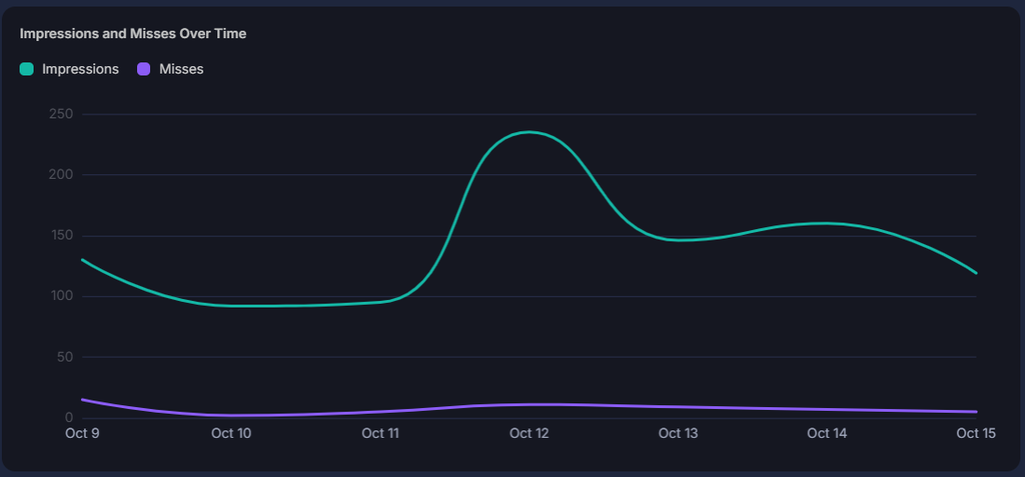Toggle the Misses series legend label
Image resolution: width=1025 pixels, height=477 pixels.
[x=181, y=69]
